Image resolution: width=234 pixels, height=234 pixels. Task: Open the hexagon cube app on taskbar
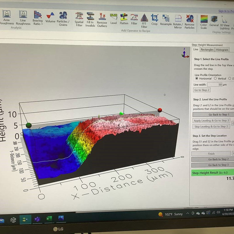[13, 220]
